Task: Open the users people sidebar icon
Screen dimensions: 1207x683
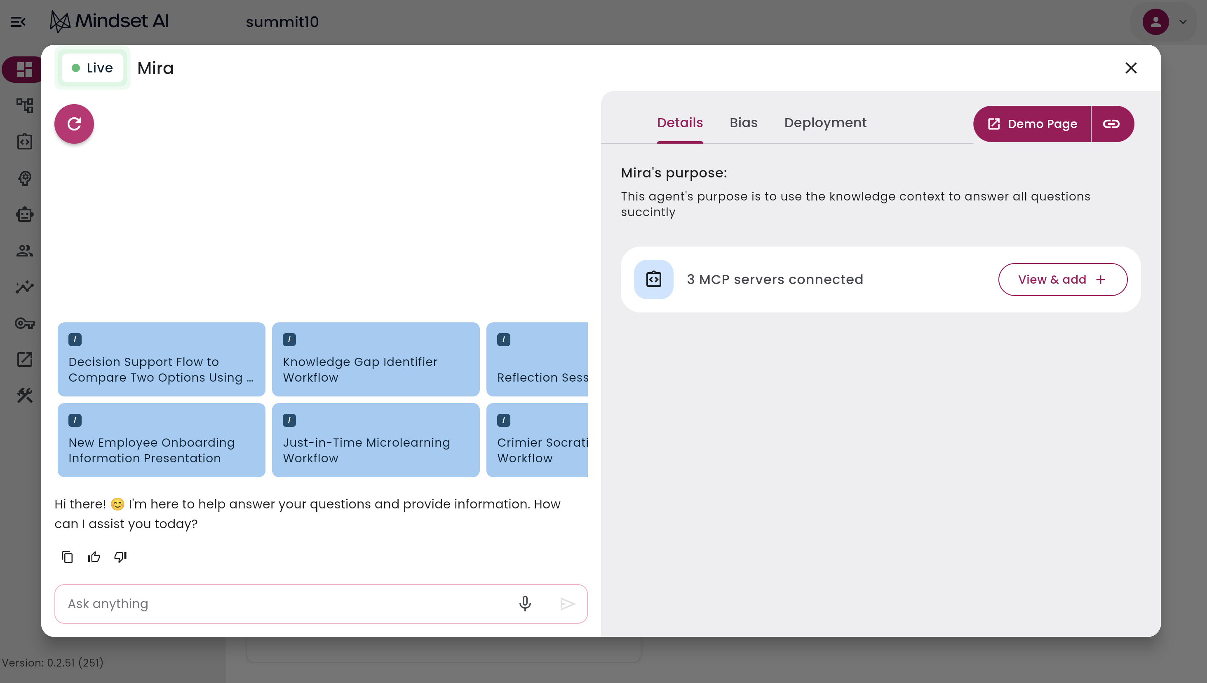Action: click(24, 250)
